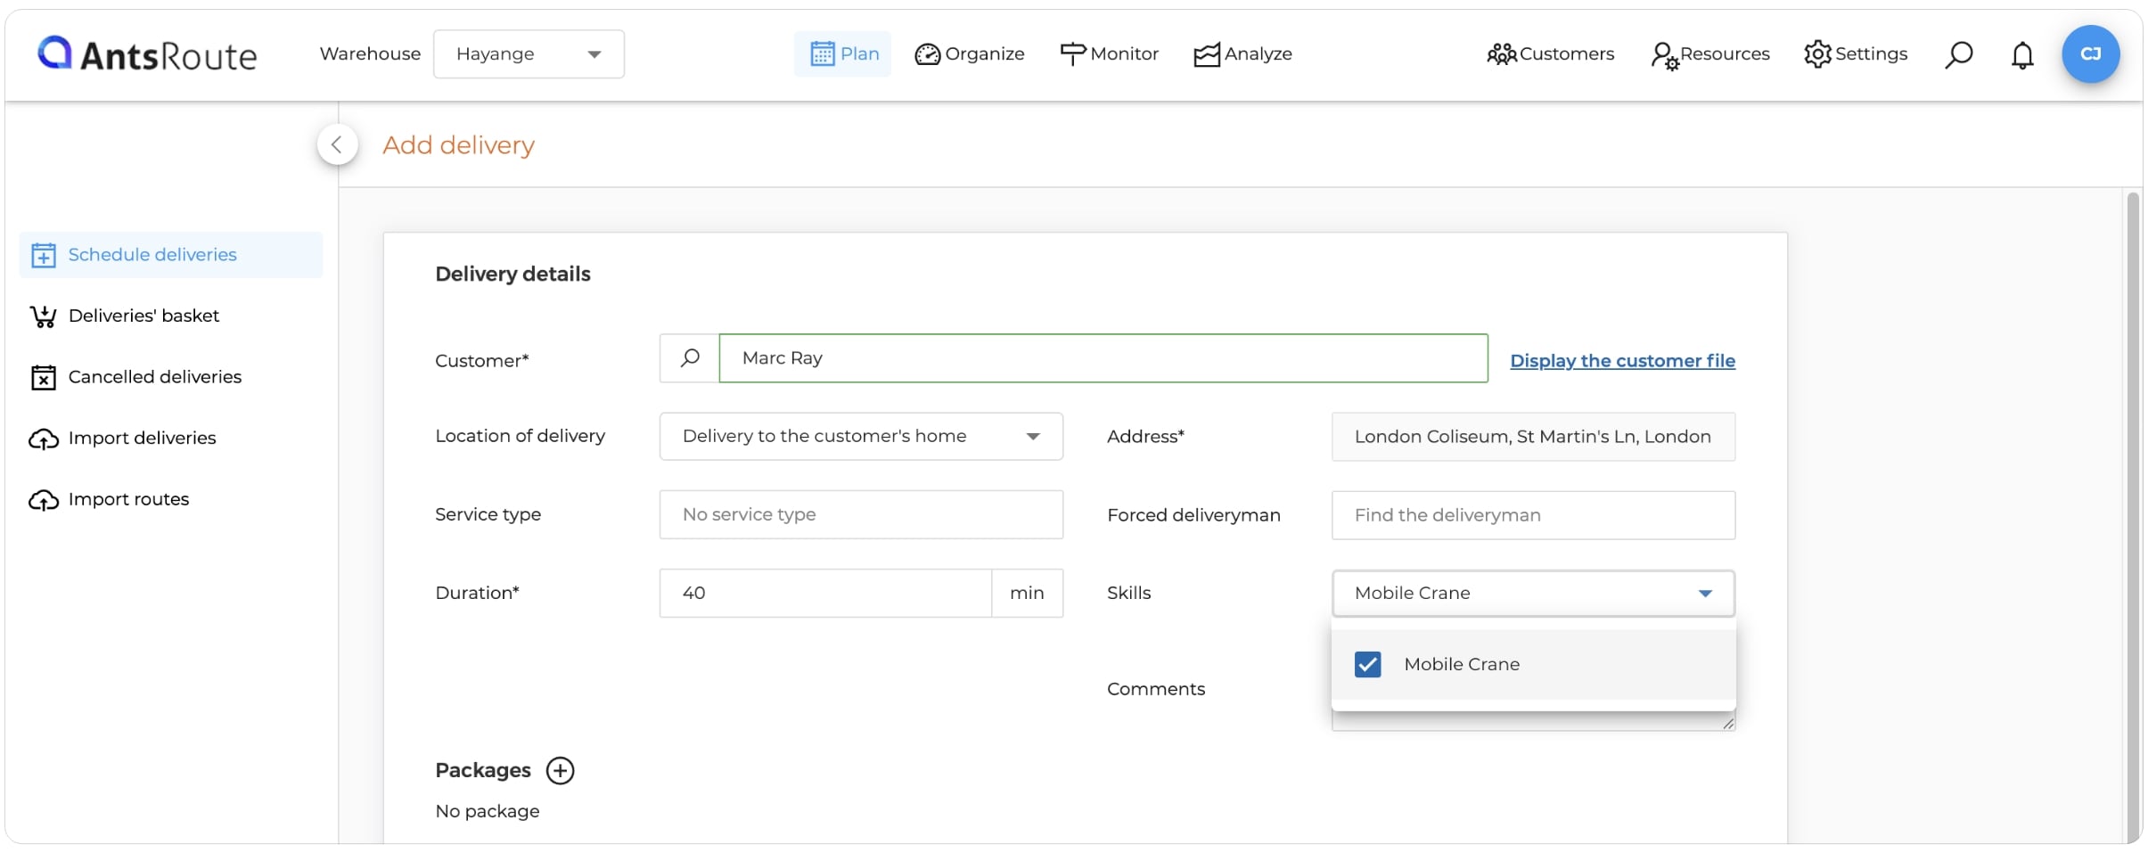The width and height of the screenshot is (2148, 853).
Task: Open the Settings menu
Action: [x=1856, y=53]
